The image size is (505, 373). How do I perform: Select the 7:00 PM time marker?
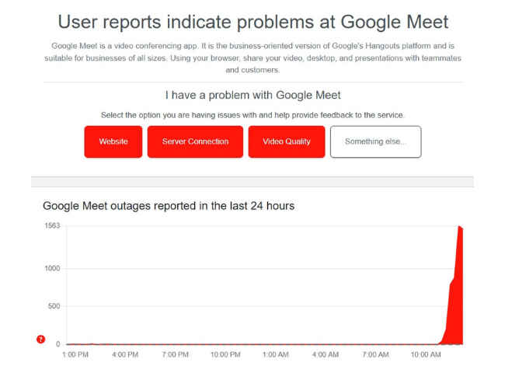(x=175, y=355)
